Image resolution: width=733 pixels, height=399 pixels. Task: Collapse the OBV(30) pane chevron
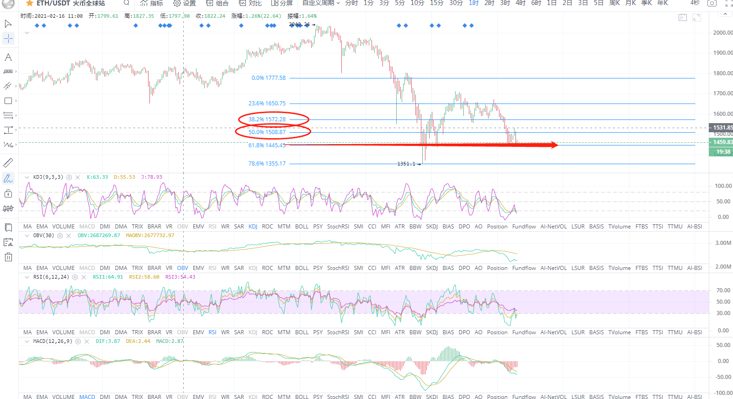(x=27, y=236)
